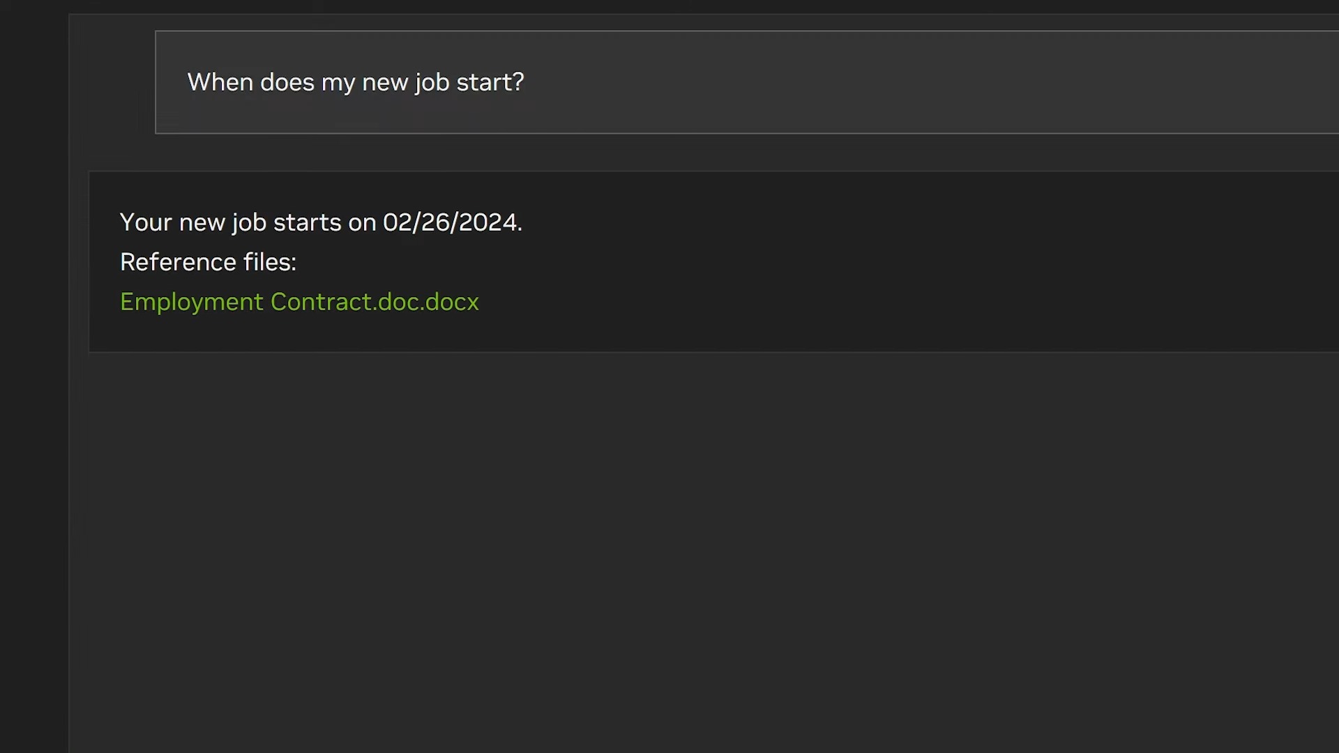This screenshot has width=1339, height=753.
Task: Click the word "job" in the user question
Action: pos(432,82)
